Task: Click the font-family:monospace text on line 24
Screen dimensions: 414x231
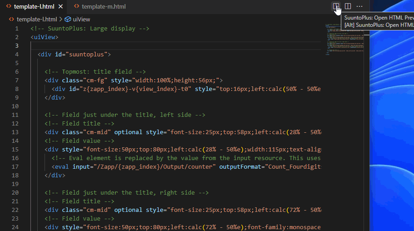Action: point(284,227)
